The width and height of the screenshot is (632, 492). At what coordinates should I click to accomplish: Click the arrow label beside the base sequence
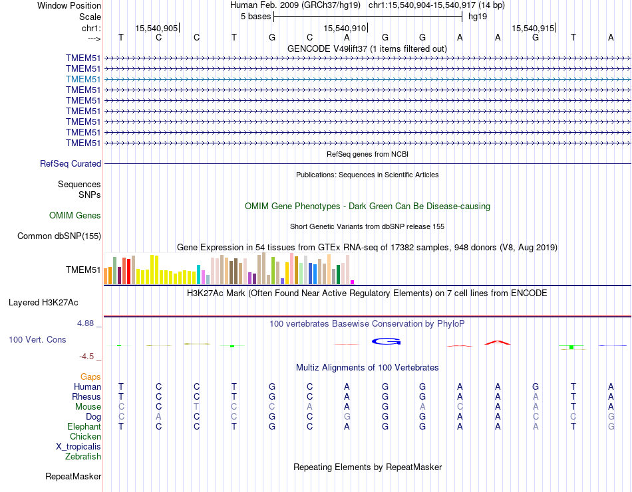pyautogui.click(x=94, y=39)
